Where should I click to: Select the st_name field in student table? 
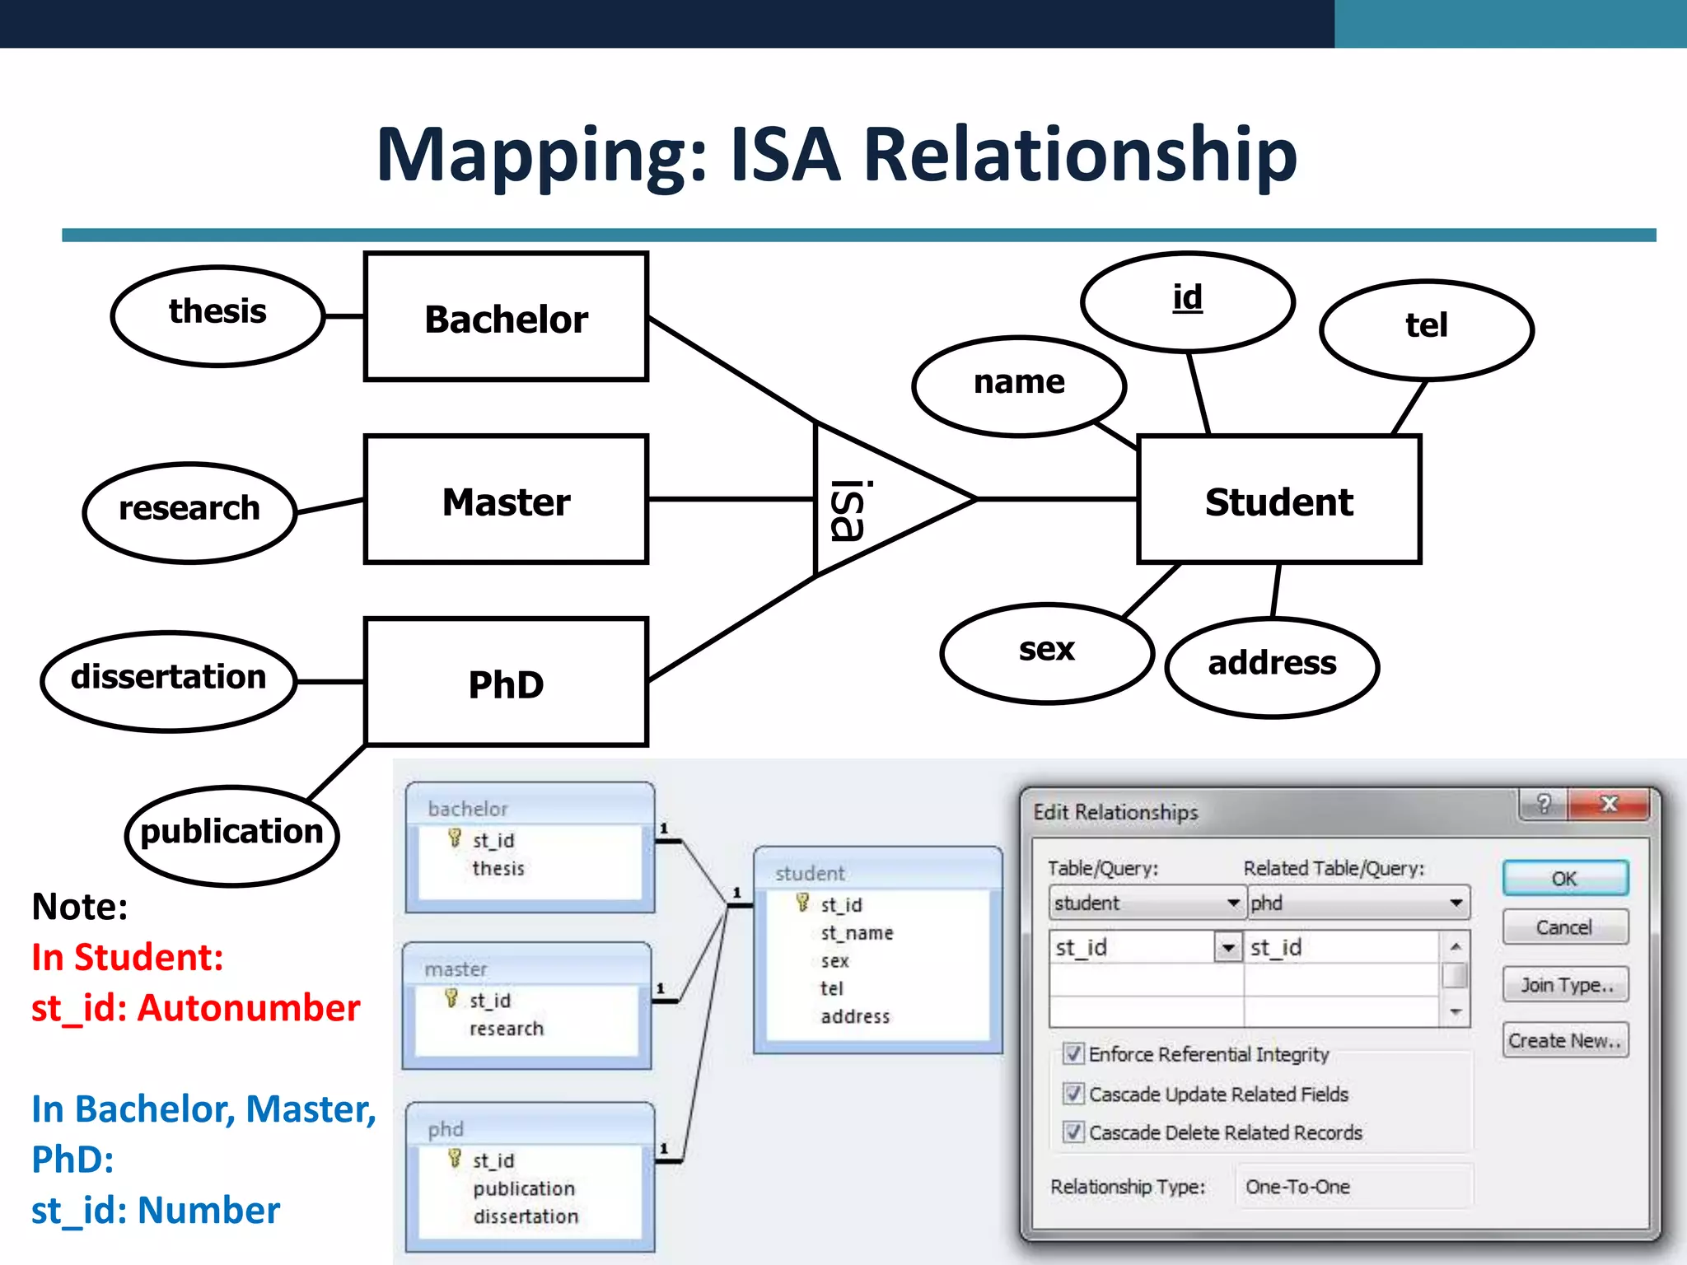point(857,933)
